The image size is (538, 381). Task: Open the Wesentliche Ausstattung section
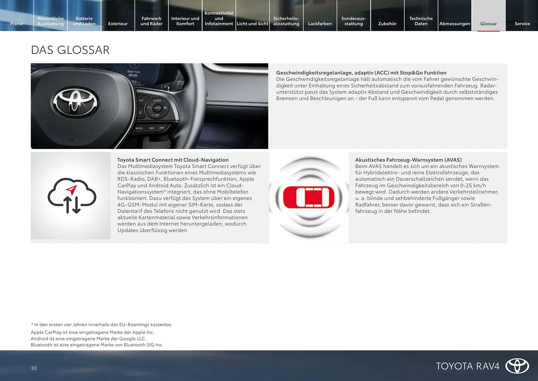(x=50, y=21)
